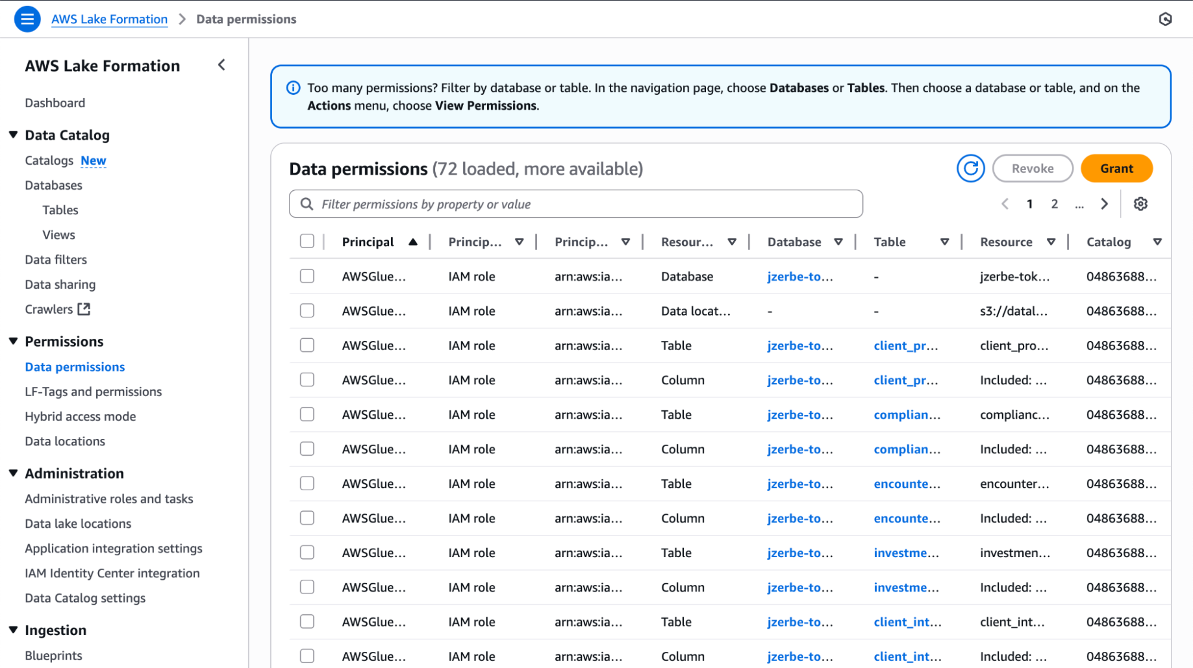Click the Grant button
Viewport: 1193px width, 668px height.
(x=1117, y=169)
